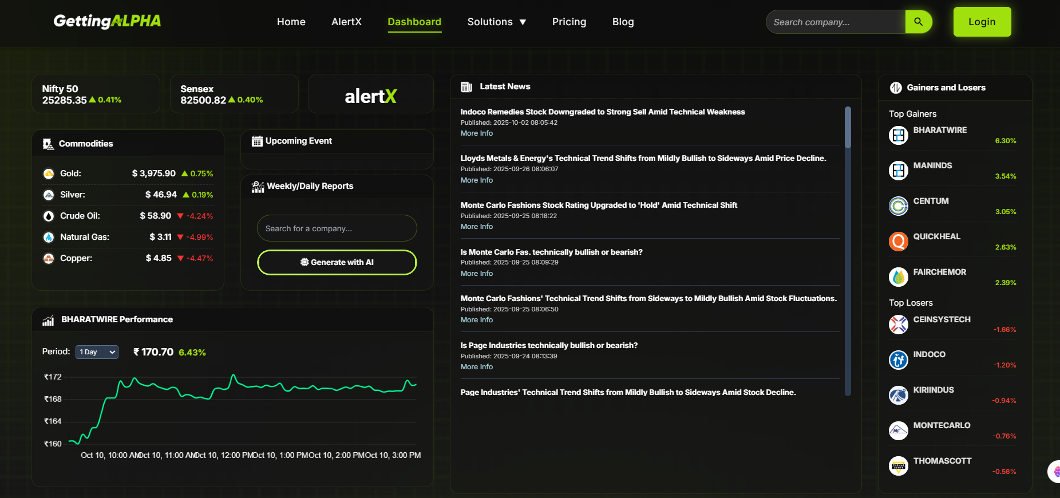Viewport: 1060px width, 498px height.
Task: Click the Latest News scrollbar
Action: click(x=848, y=251)
